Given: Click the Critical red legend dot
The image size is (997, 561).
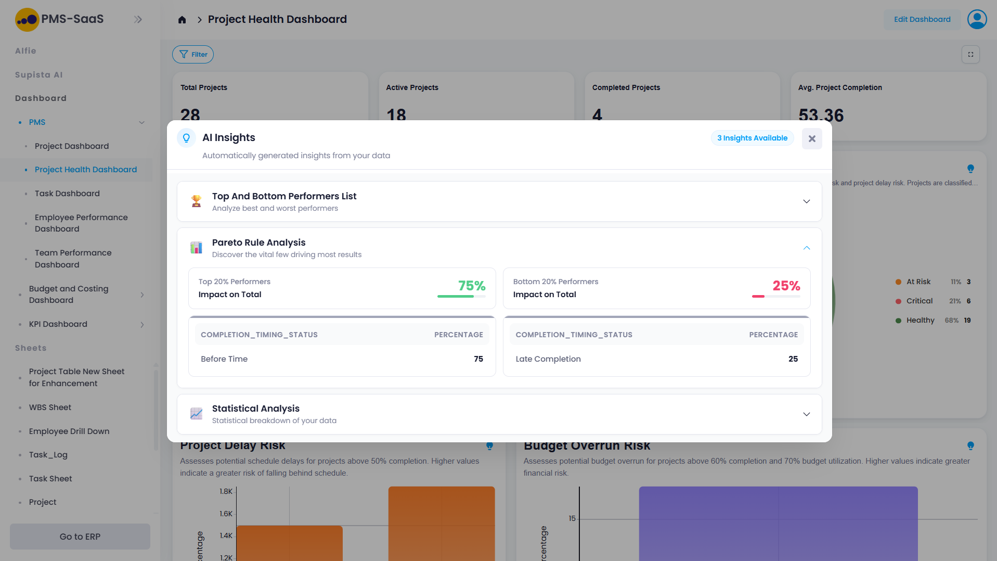Looking at the screenshot, I should [x=898, y=301].
